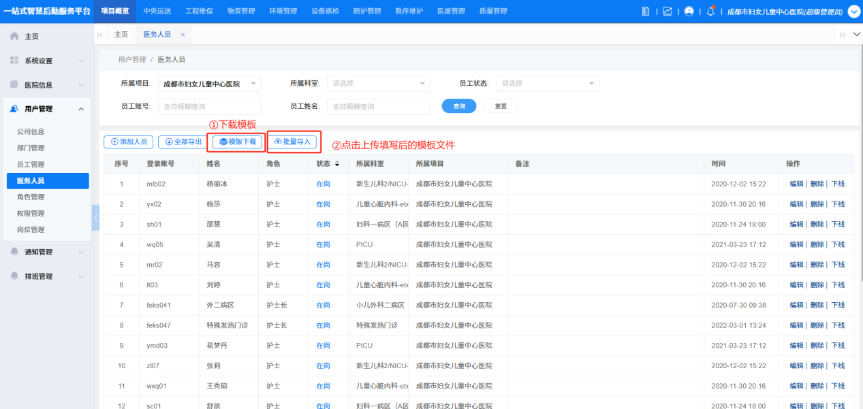Click the name 易梦丹 in the table
This screenshot has width=863, height=409.
[217, 346]
